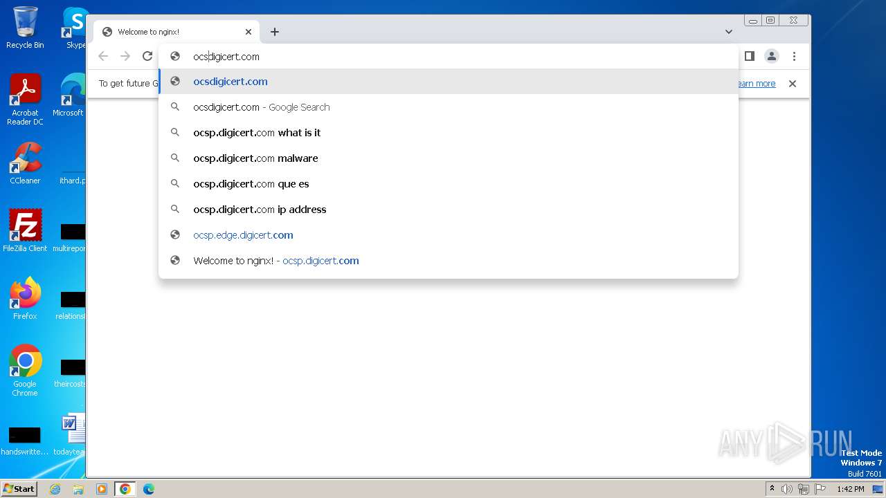Open Acrobat Reader DC desktop shortcut
This screenshot has height=498, width=886.
click(25, 100)
